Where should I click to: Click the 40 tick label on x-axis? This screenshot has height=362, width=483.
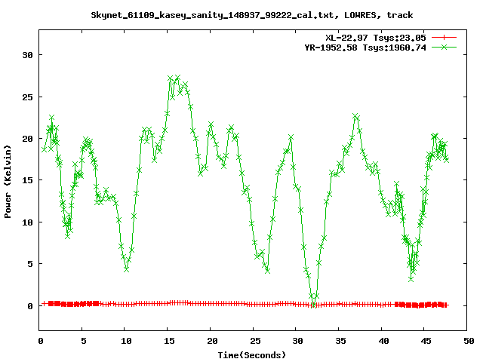383,341
